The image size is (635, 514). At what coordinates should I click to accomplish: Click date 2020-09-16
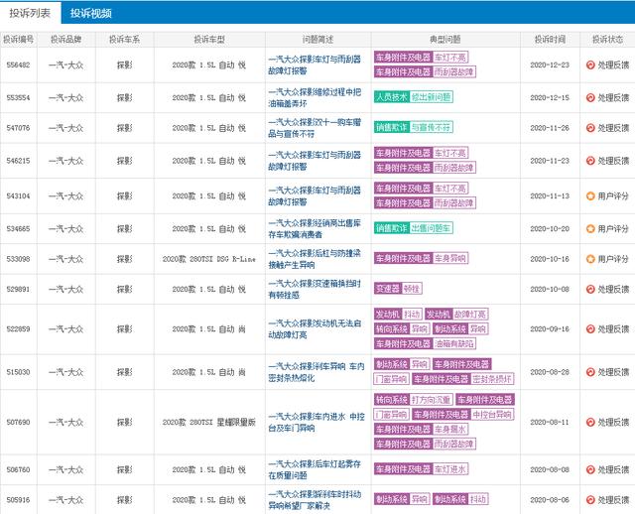(x=550, y=328)
